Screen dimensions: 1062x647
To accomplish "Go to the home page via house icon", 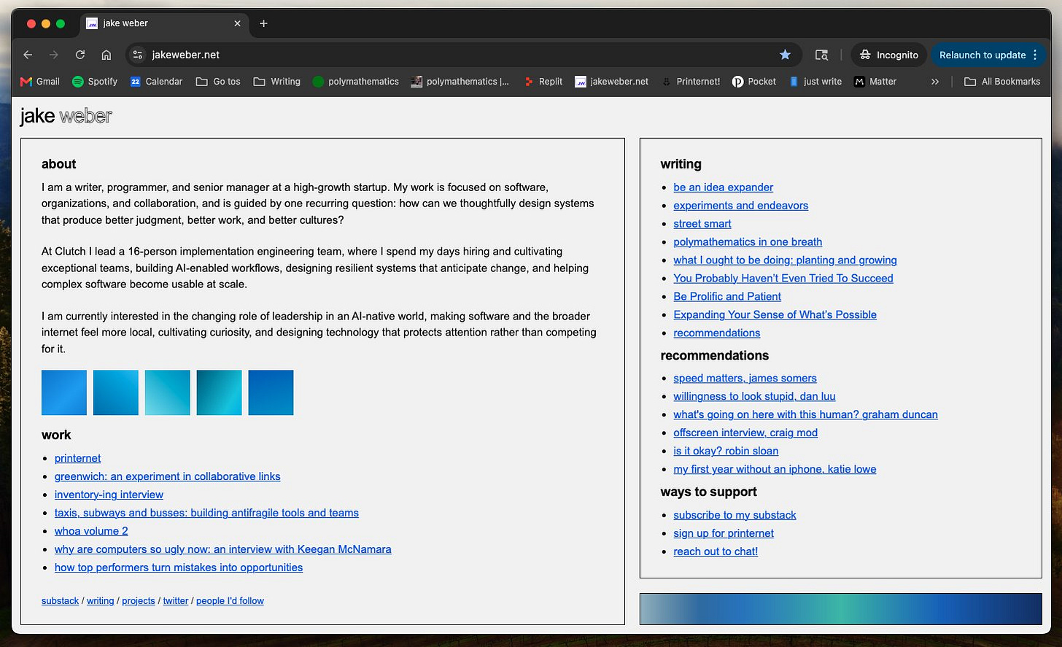I will (106, 55).
